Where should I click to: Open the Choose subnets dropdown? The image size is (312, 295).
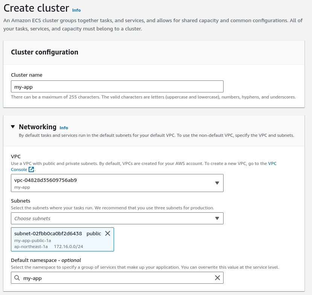tap(117, 218)
